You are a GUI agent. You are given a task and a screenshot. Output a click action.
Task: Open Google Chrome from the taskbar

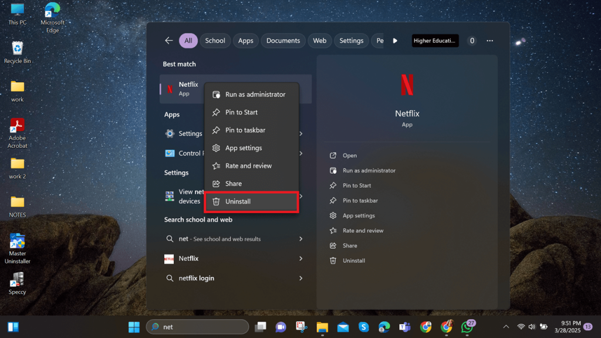tap(425, 326)
